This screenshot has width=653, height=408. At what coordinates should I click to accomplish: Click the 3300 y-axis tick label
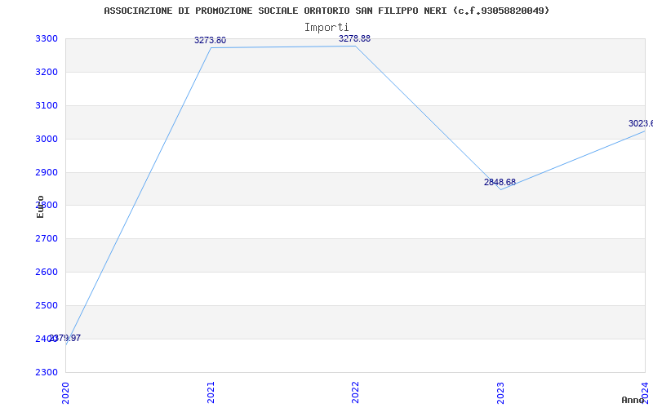[47, 39]
